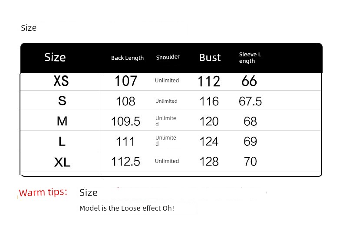Click the Back Length column header
This screenshot has height=228, width=343.
pyautogui.click(x=127, y=58)
